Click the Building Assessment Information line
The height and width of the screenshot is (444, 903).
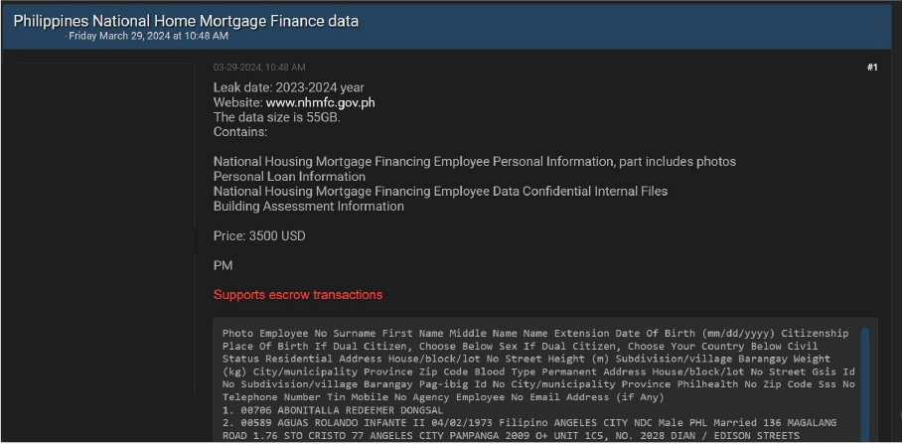[x=308, y=207]
